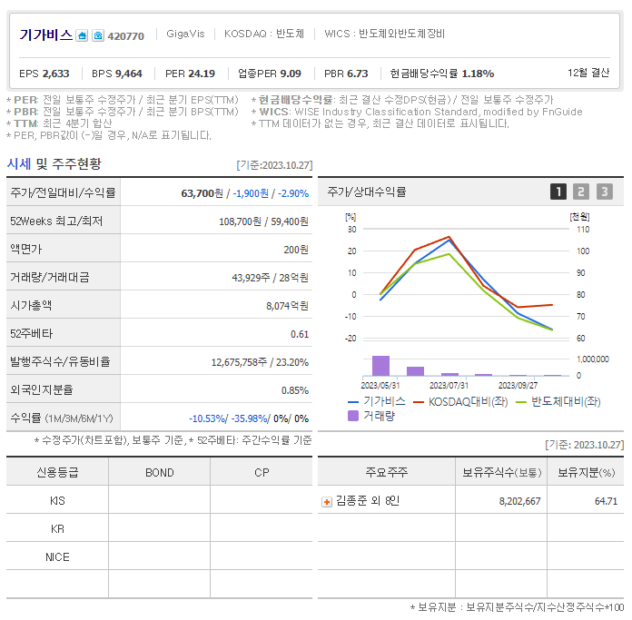632x620 pixels.
Task: Click the WICS : 반도체와반도체장비 classification label
Action: pyautogui.click(x=384, y=34)
